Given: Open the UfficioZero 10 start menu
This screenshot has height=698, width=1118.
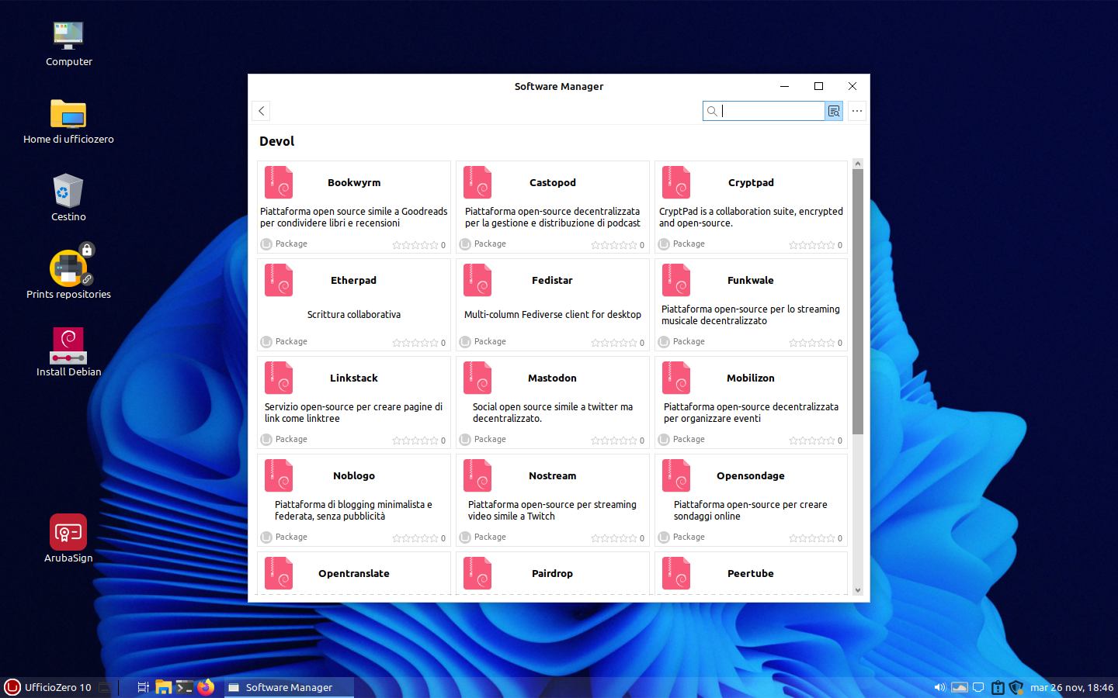Looking at the screenshot, I should 48,687.
